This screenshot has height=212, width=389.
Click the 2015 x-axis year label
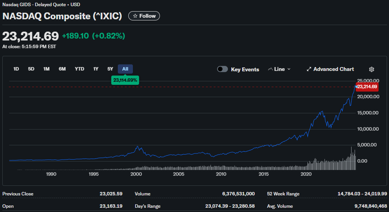click(263, 174)
